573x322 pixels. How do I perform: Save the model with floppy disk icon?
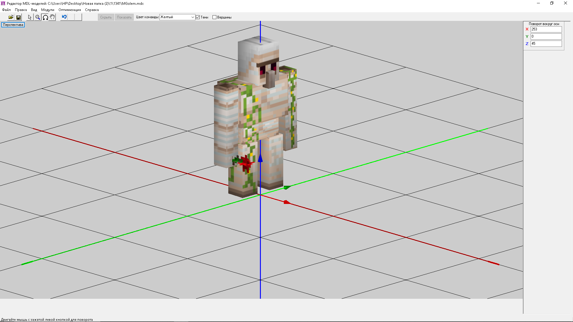(19, 17)
